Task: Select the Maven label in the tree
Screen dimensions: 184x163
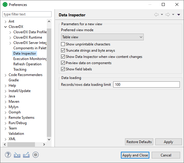Action: click(x=14, y=102)
